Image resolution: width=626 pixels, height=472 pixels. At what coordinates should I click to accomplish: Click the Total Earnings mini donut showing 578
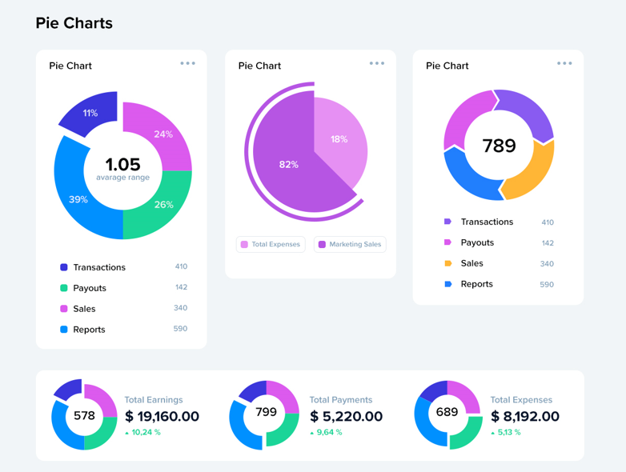pos(84,414)
